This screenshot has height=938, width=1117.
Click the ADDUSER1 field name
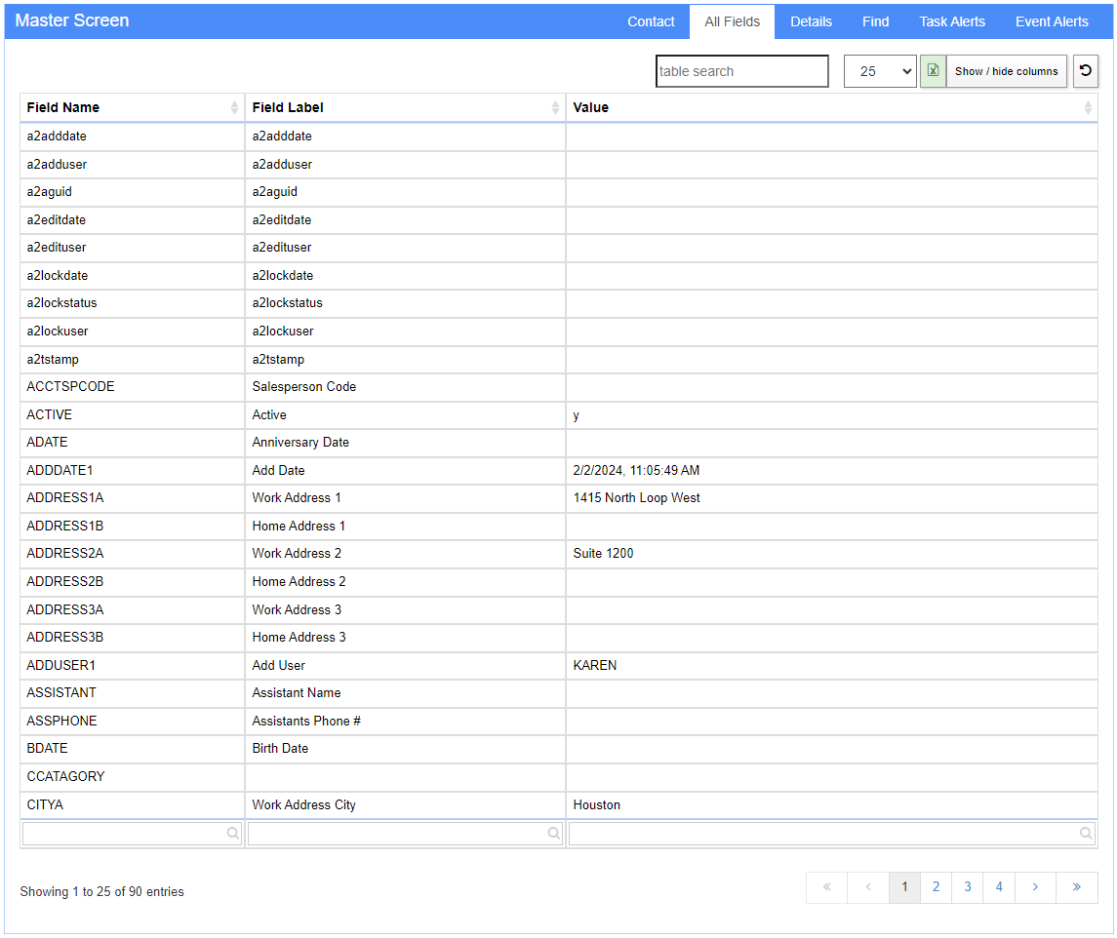click(60, 665)
